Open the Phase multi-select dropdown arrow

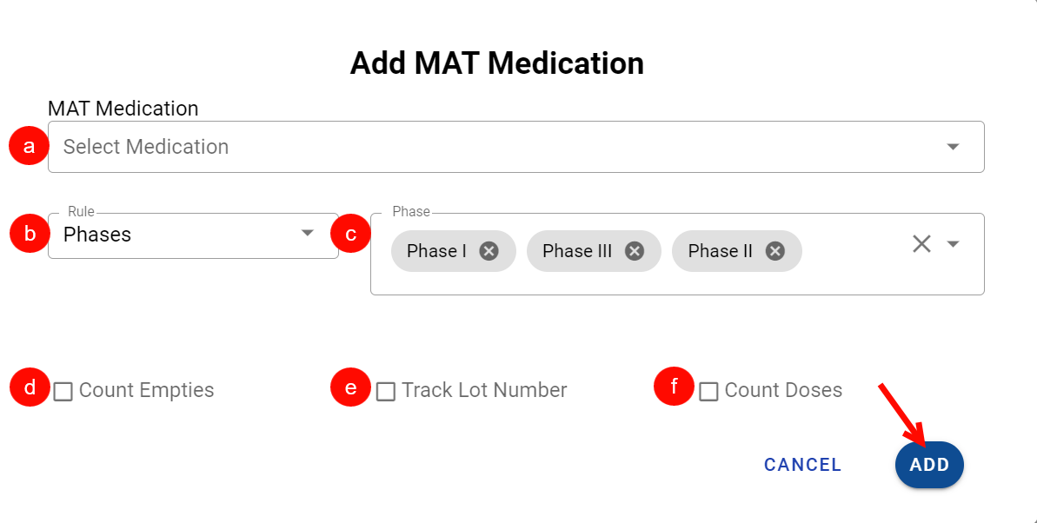point(953,244)
